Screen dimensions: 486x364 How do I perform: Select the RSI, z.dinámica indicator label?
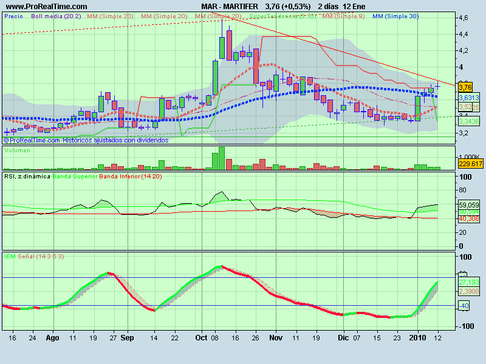point(27,177)
